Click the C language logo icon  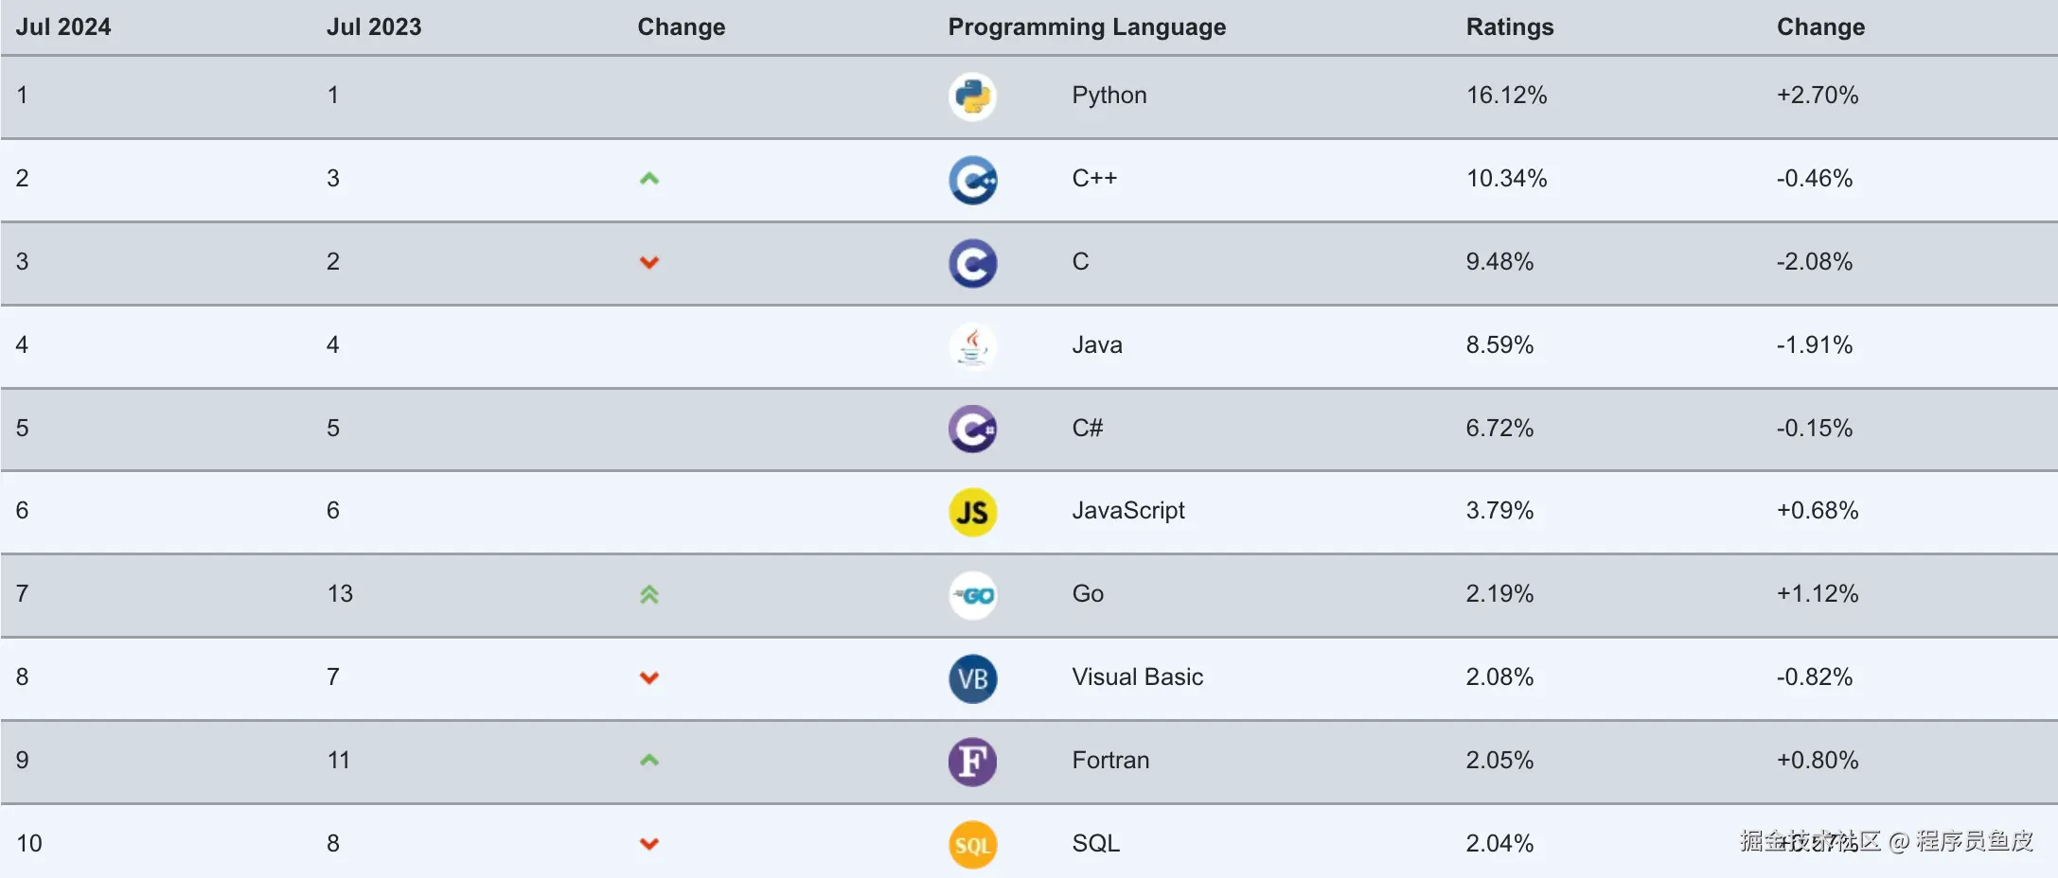pos(972,263)
